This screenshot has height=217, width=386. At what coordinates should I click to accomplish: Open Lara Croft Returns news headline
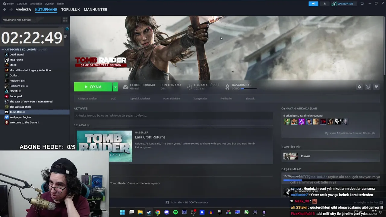coord(150,137)
